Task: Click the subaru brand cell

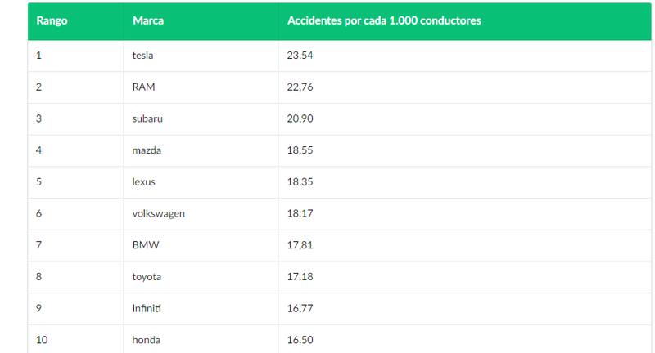Action: point(148,118)
